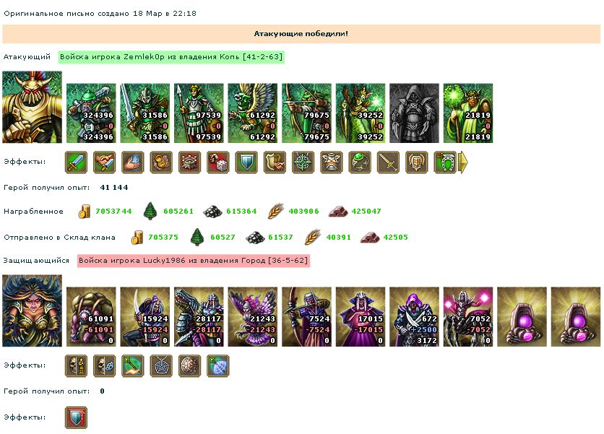Select the red dice effect icon

point(218,162)
